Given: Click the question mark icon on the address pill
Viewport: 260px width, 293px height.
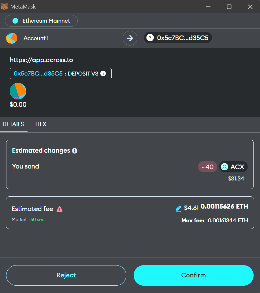Looking at the screenshot, I should pos(150,38).
